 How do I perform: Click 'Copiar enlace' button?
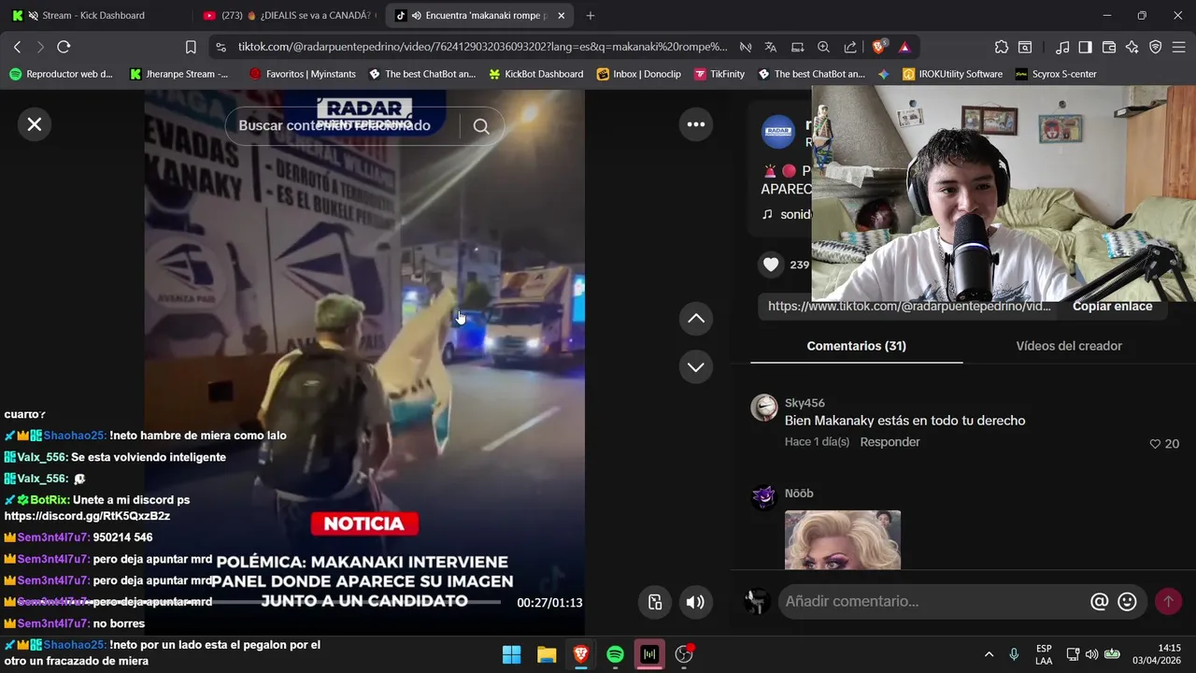(x=1112, y=306)
